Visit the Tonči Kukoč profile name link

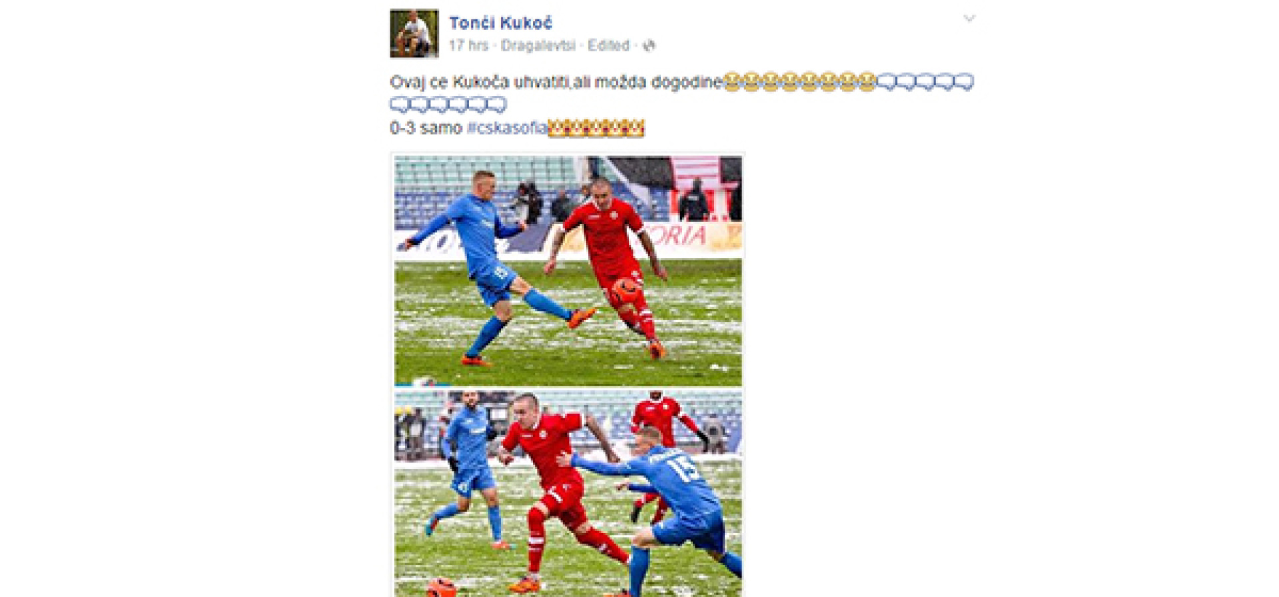500,23
